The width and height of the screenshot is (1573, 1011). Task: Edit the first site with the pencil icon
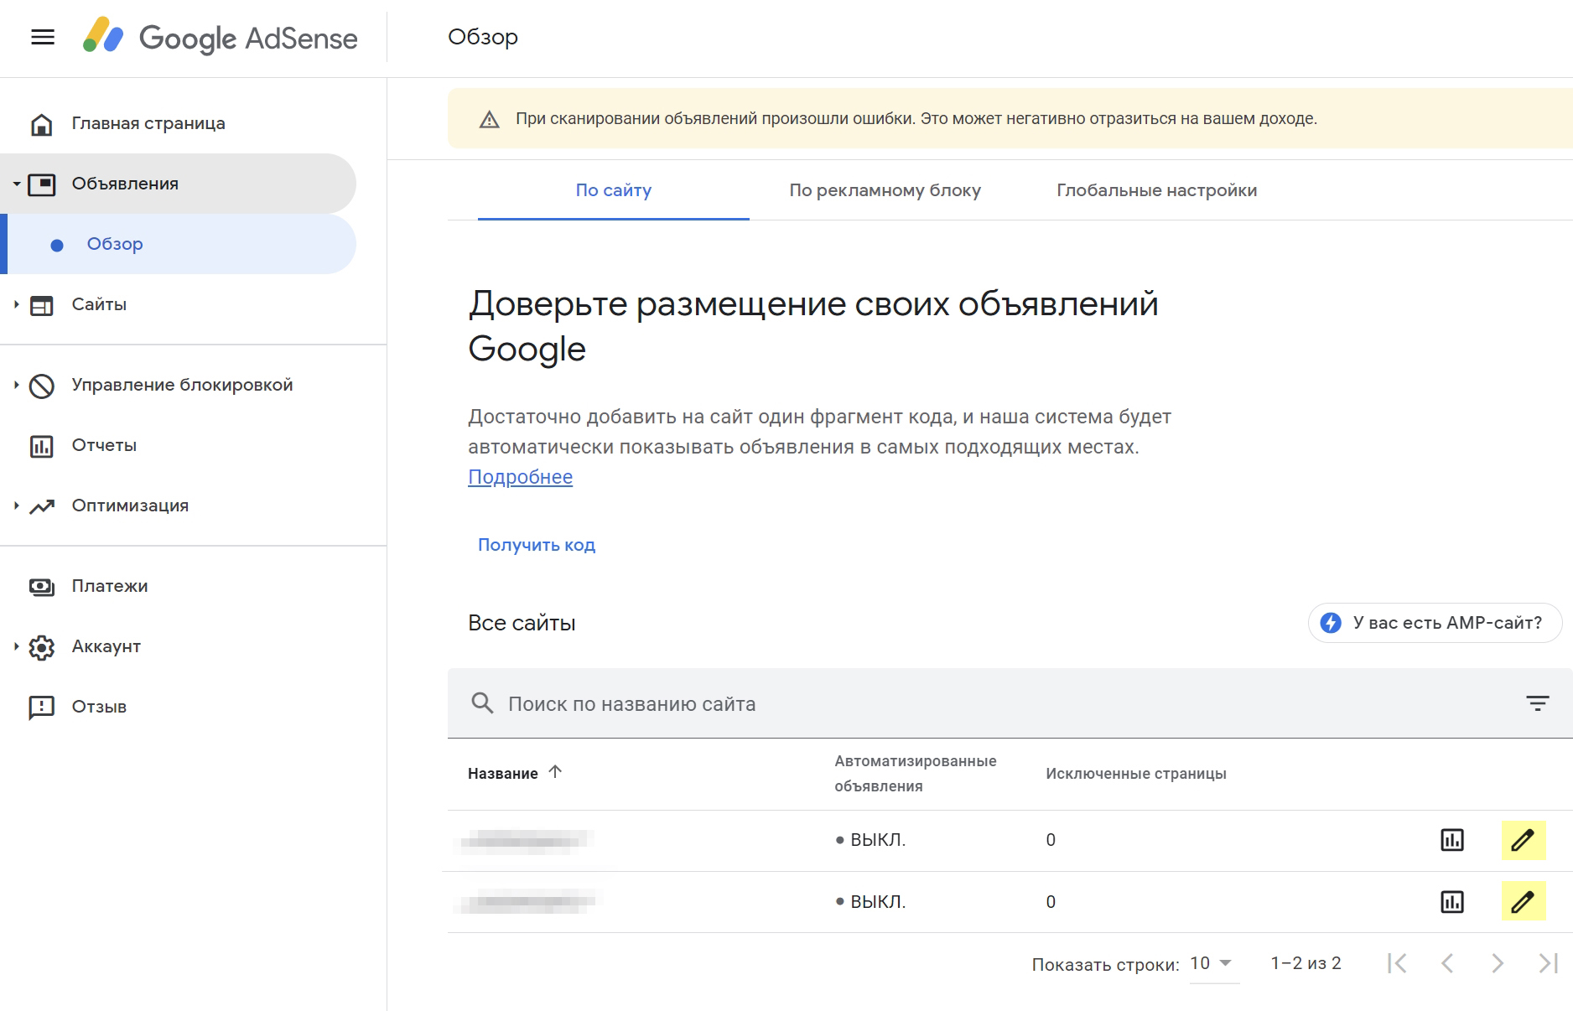[1523, 840]
